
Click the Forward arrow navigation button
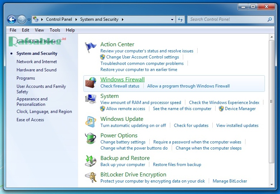click(x=22, y=19)
